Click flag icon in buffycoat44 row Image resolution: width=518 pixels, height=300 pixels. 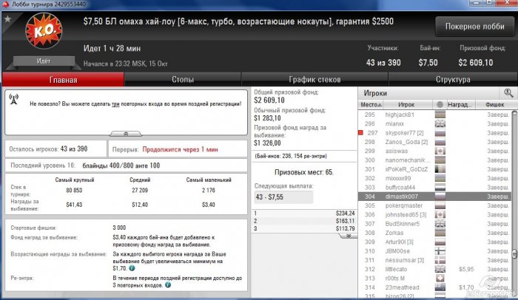click(x=440, y=187)
